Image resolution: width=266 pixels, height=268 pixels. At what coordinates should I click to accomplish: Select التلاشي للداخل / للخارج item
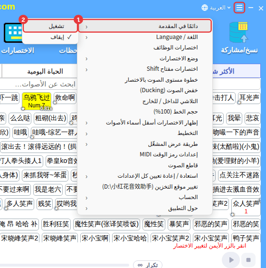click(145, 101)
